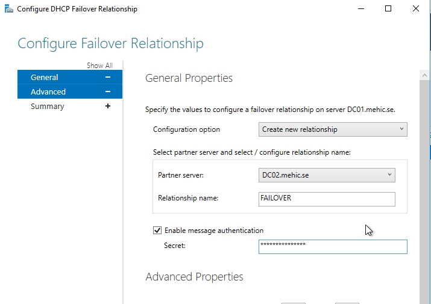Click the Advanced Properties heading
Image resolution: width=431 pixels, height=304 pixels.
pyautogui.click(x=194, y=277)
